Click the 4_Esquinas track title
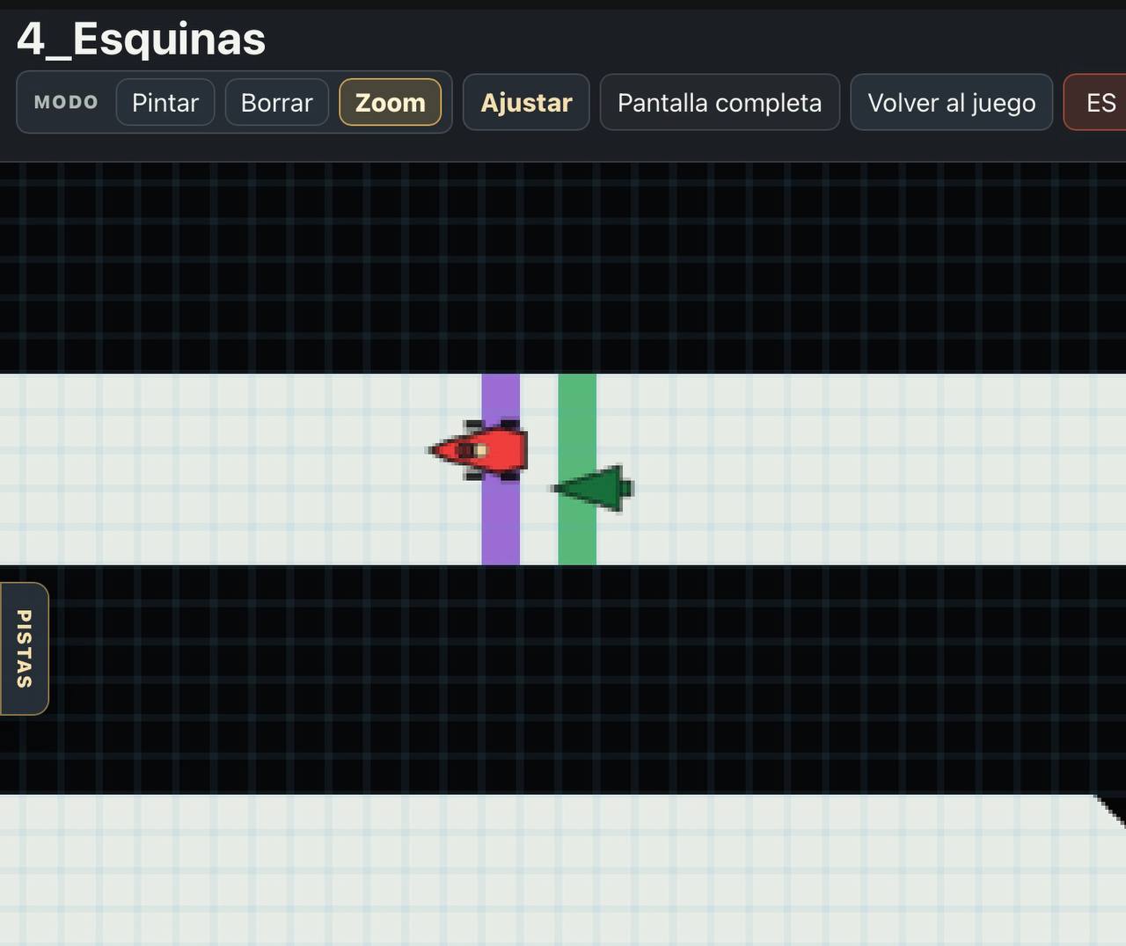The width and height of the screenshot is (1126, 946). (141, 40)
